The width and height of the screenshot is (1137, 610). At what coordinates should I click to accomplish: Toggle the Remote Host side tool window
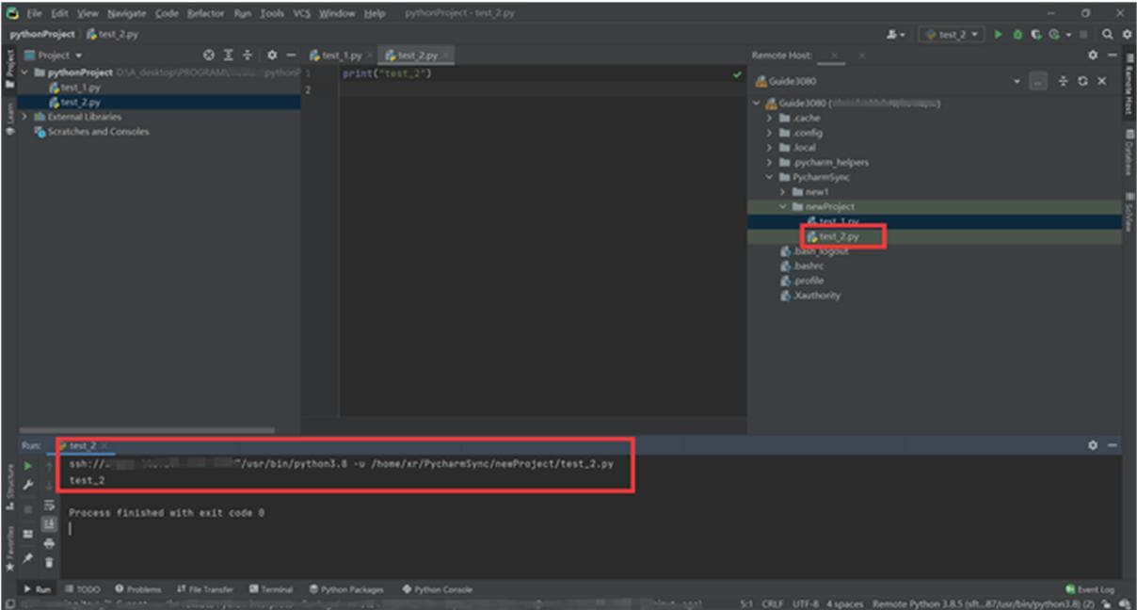tap(1128, 91)
